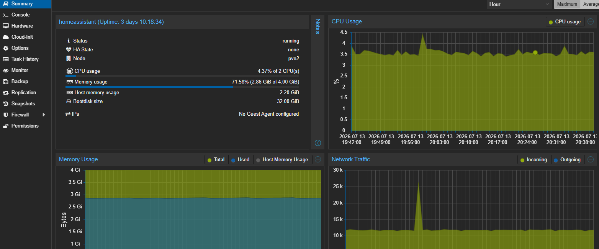Click 'No Guest Agent configured' text
This screenshot has width=599, height=249.
pyautogui.click(x=269, y=114)
